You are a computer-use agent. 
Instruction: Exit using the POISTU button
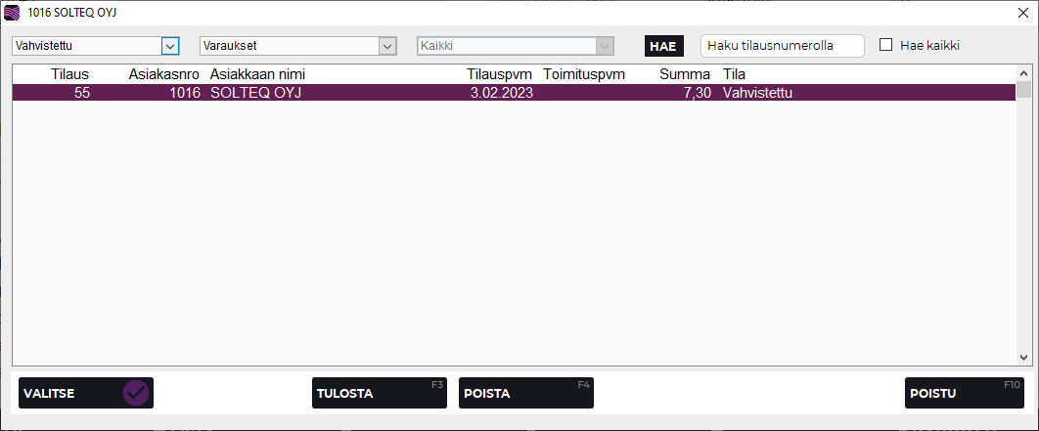(x=964, y=393)
